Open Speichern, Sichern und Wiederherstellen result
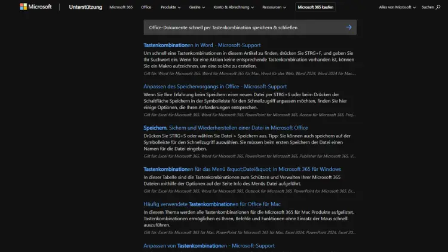Image resolution: width=448 pixels, height=252 pixels. click(226, 128)
